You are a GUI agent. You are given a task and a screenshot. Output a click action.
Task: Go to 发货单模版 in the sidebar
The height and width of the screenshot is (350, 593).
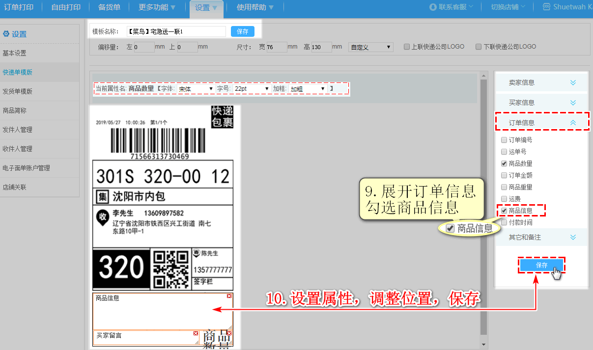point(18,91)
